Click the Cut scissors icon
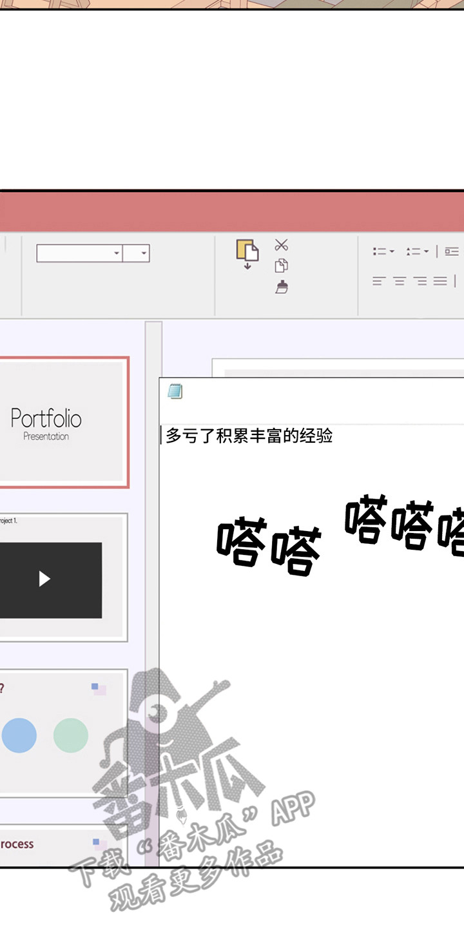 coord(281,245)
